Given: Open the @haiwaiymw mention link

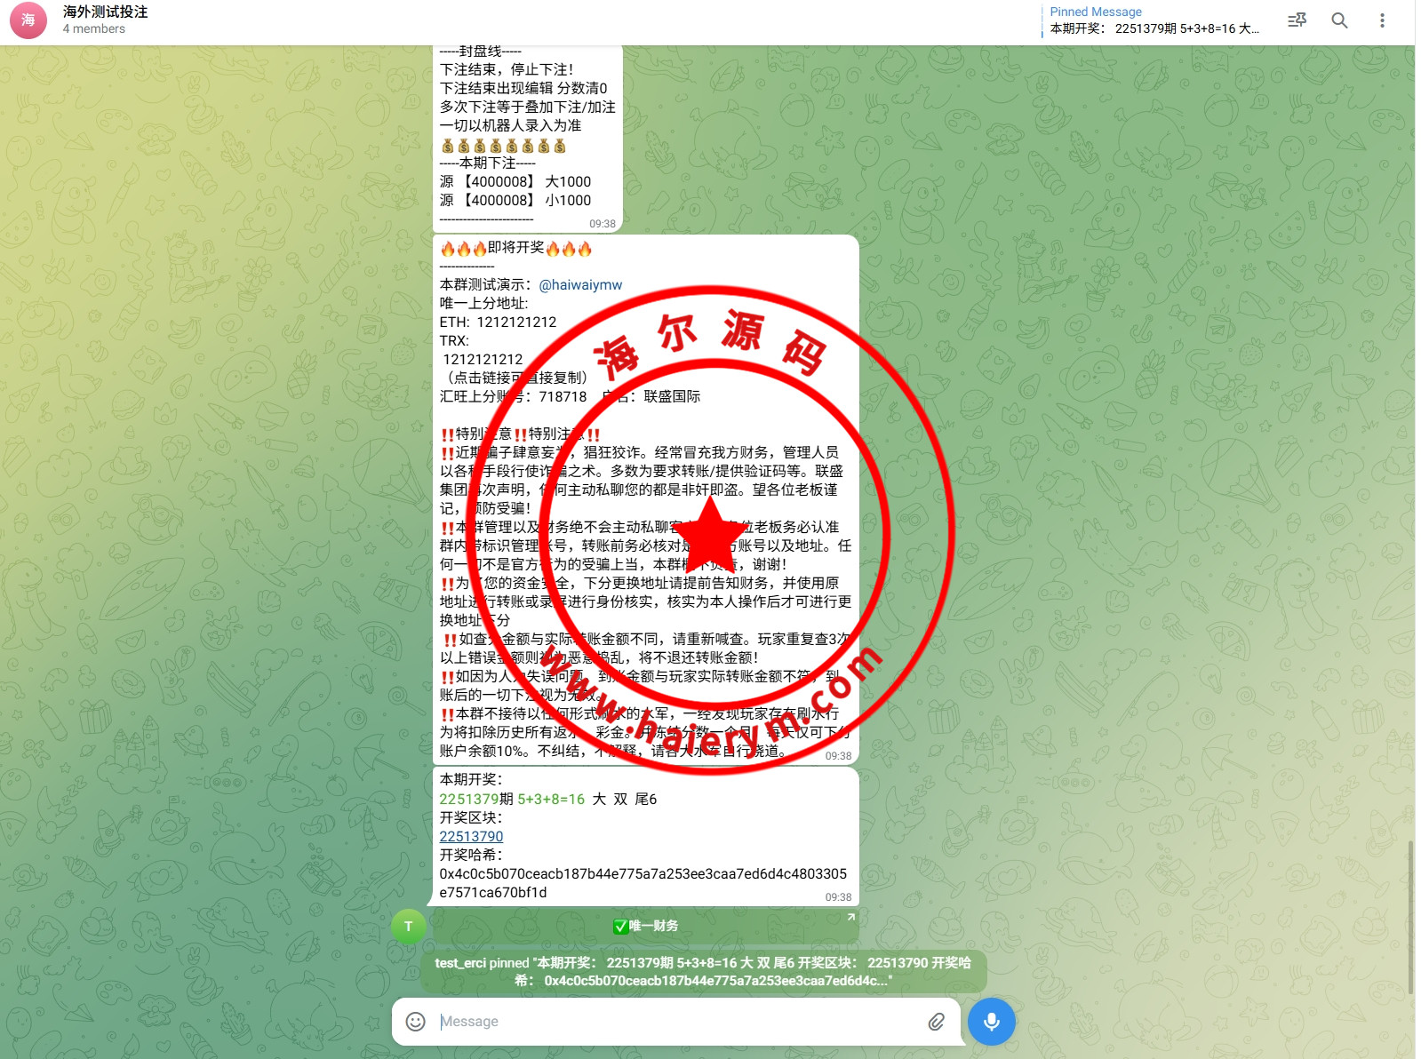Looking at the screenshot, I should 580,285.
